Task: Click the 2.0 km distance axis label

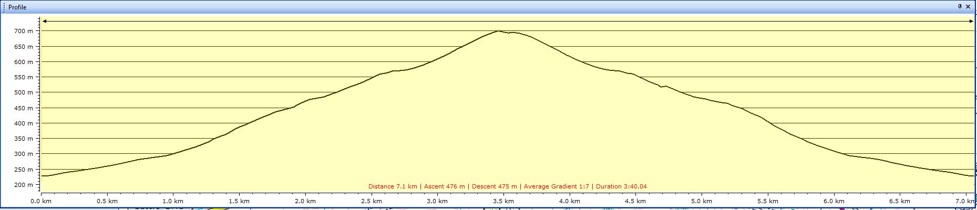Action: pyautogui.click(x=305, y=201)
